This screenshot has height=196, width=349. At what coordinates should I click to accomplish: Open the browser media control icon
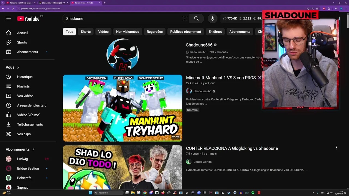pos(336,8)
